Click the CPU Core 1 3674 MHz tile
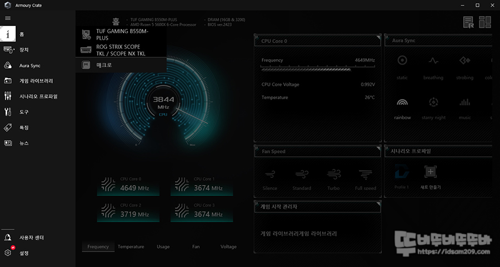The height and width of the screenshot is (267, 500). pyautogui.click(x=202, y=184)
